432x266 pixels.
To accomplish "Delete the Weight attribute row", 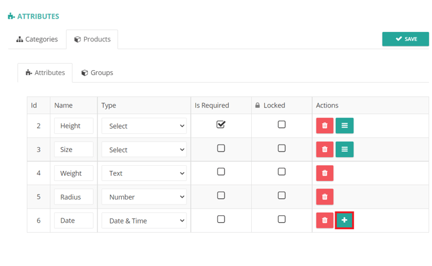I will click(325, 173).
